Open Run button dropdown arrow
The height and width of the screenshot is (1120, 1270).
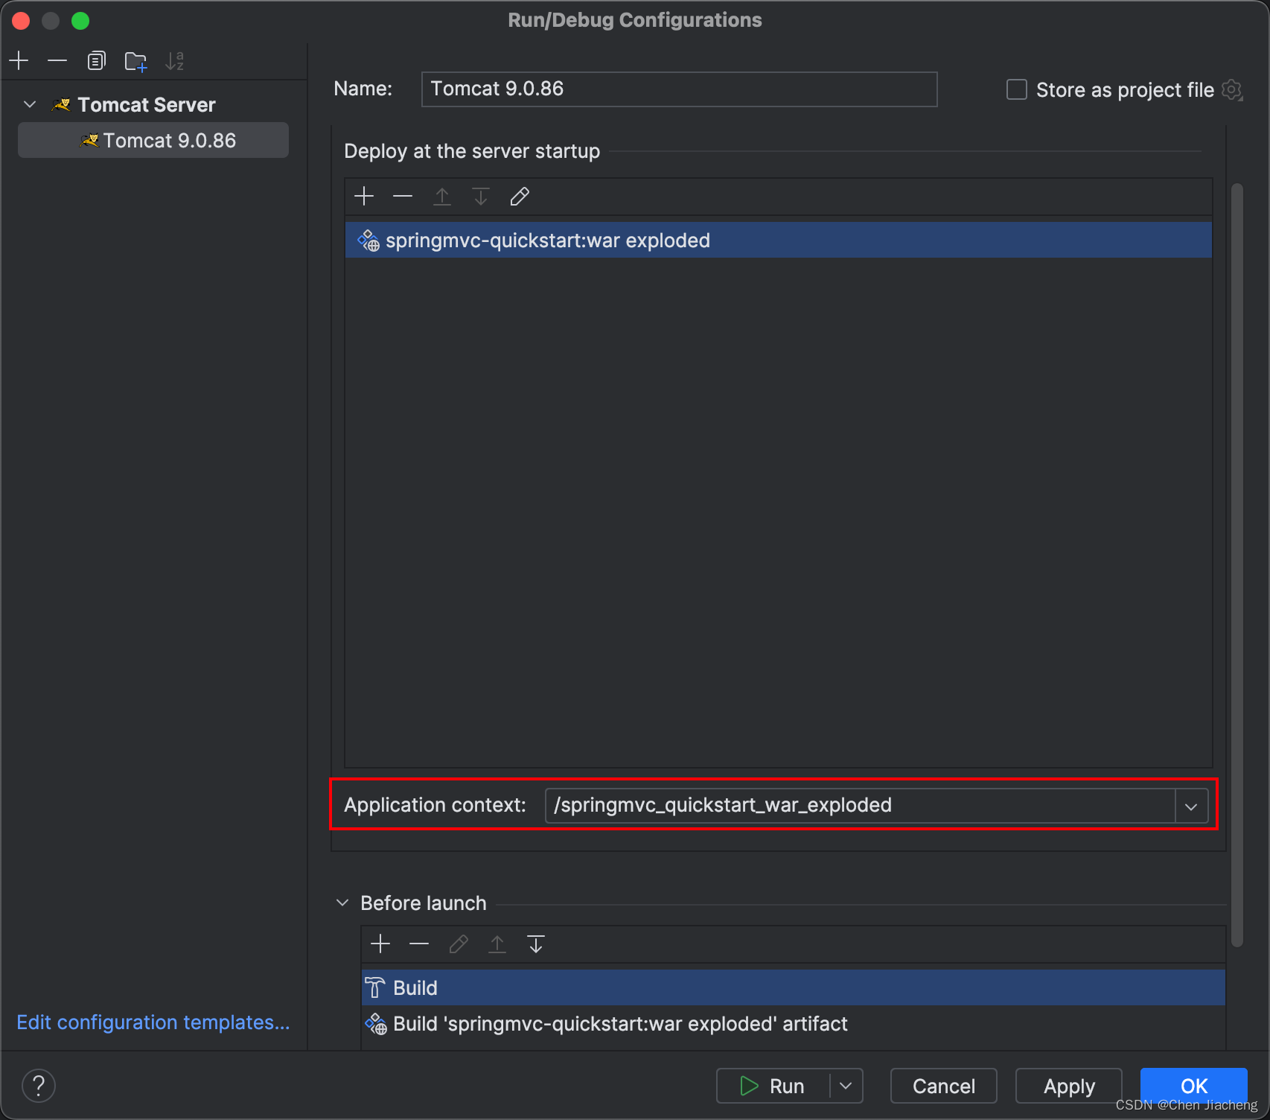click(846, 1086)
